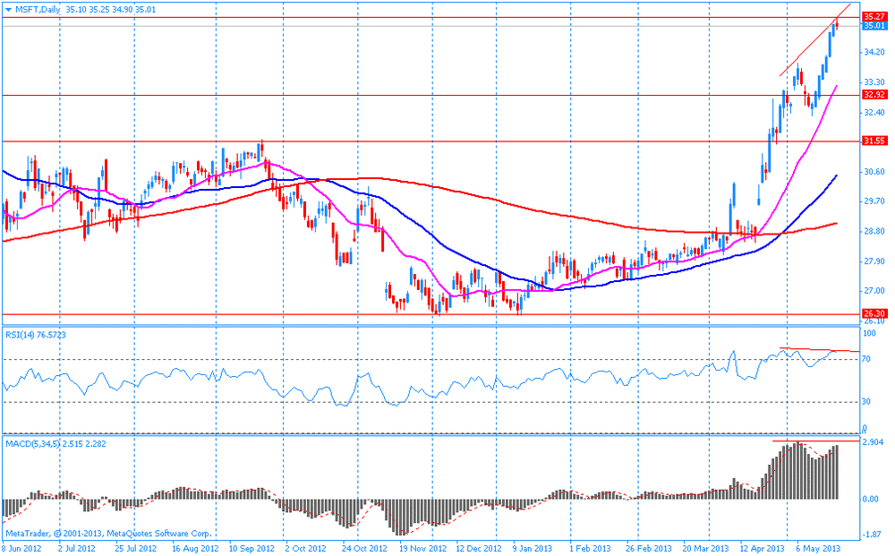Click the 70 level on RSI scale

click(x=866, y=359)
